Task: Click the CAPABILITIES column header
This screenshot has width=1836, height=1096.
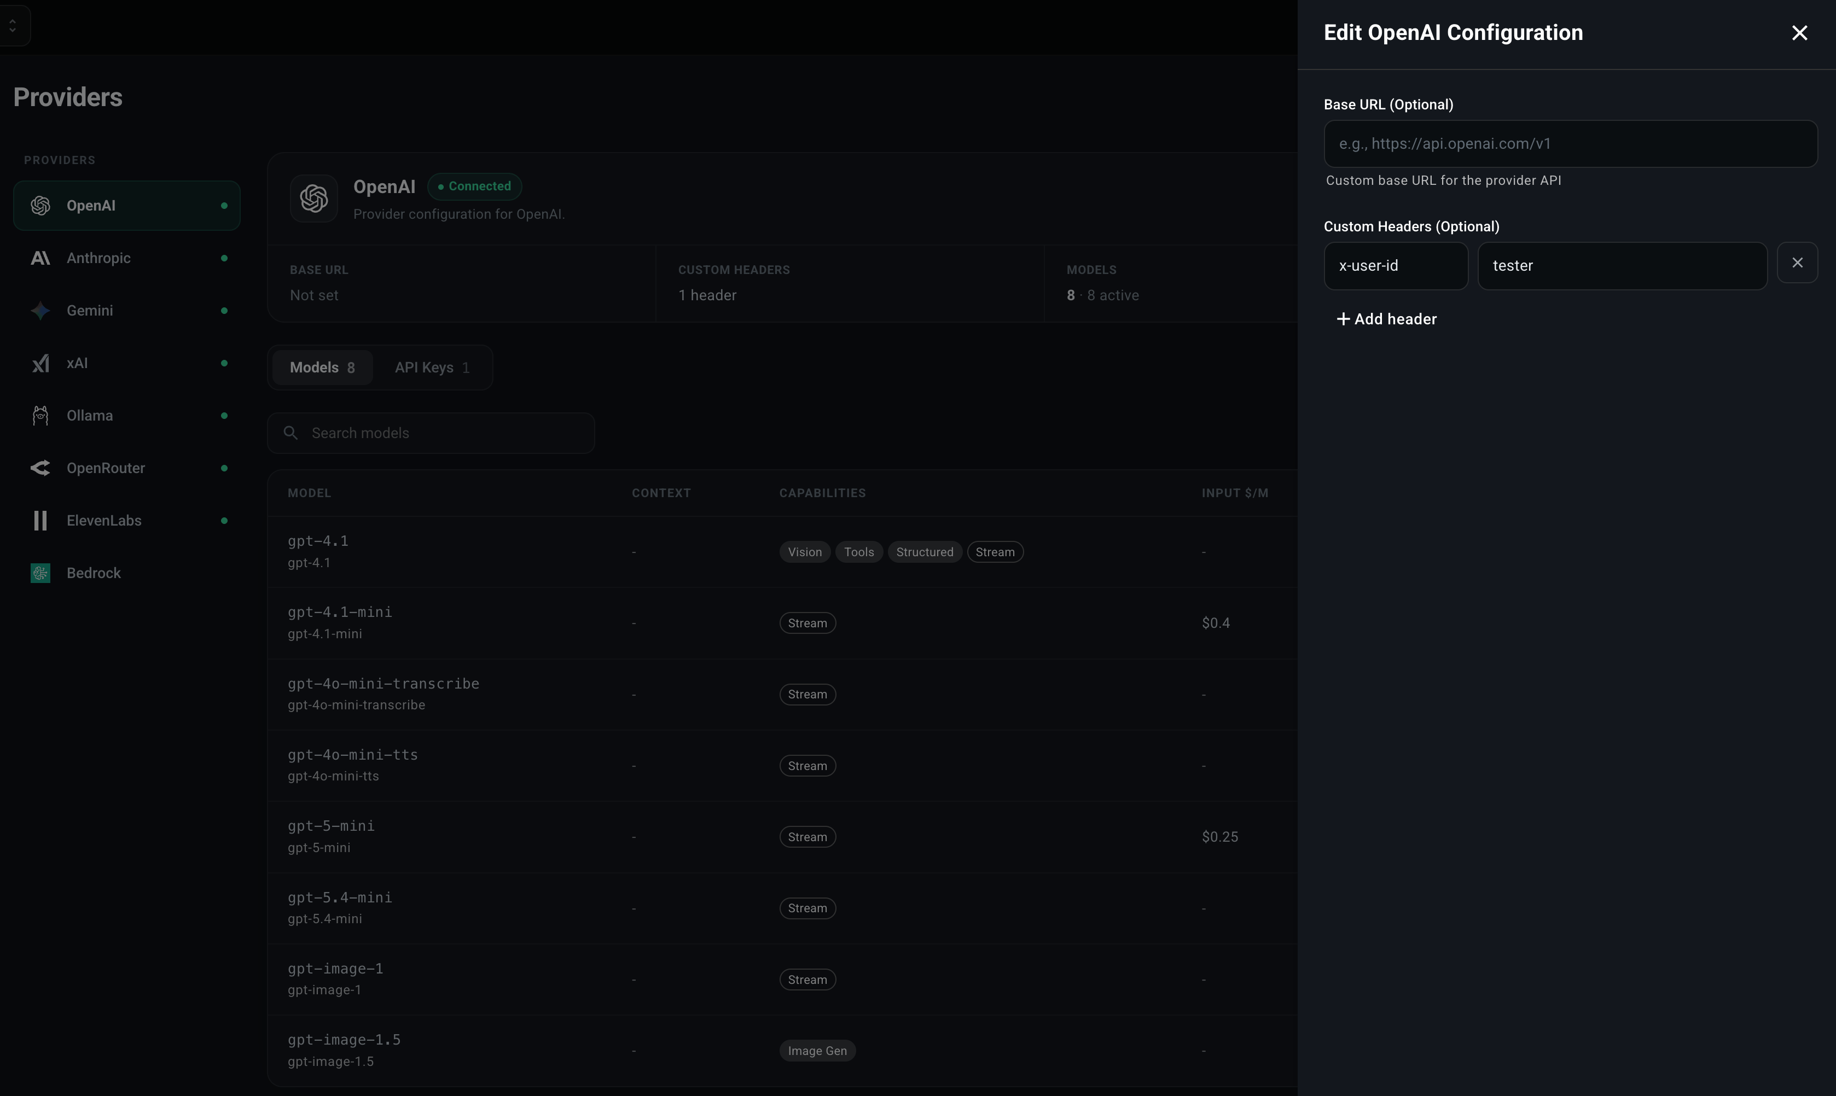Action: [822, 493]
